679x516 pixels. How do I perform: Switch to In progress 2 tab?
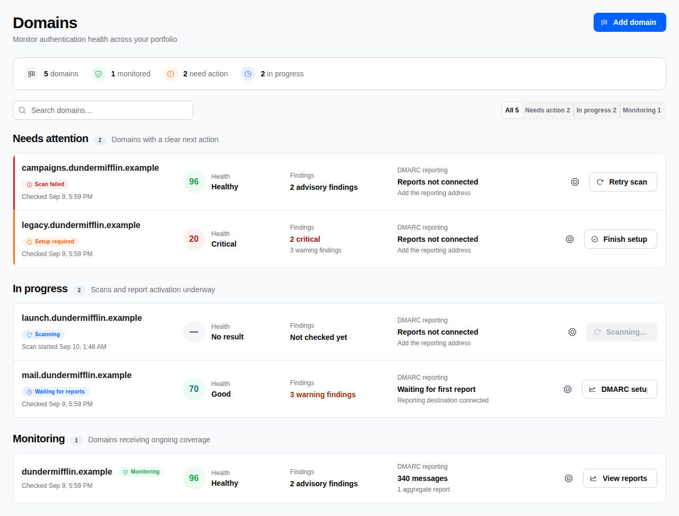pos(596,110)
